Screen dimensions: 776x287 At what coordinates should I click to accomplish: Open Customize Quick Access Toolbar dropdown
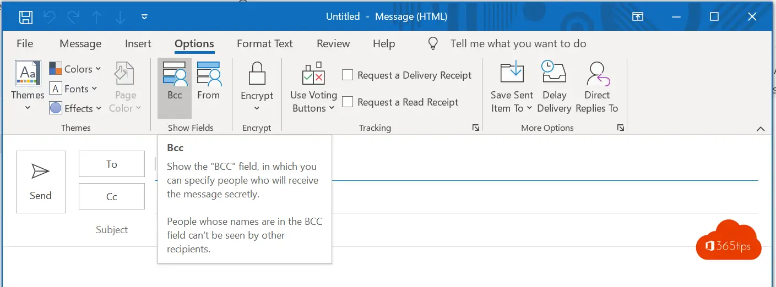[144, 17]
